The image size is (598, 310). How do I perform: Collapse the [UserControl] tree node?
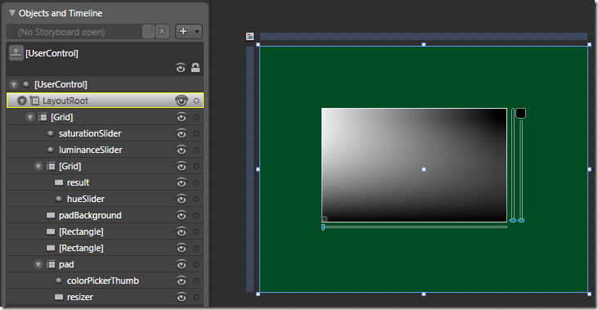click(x=14, y=84)
